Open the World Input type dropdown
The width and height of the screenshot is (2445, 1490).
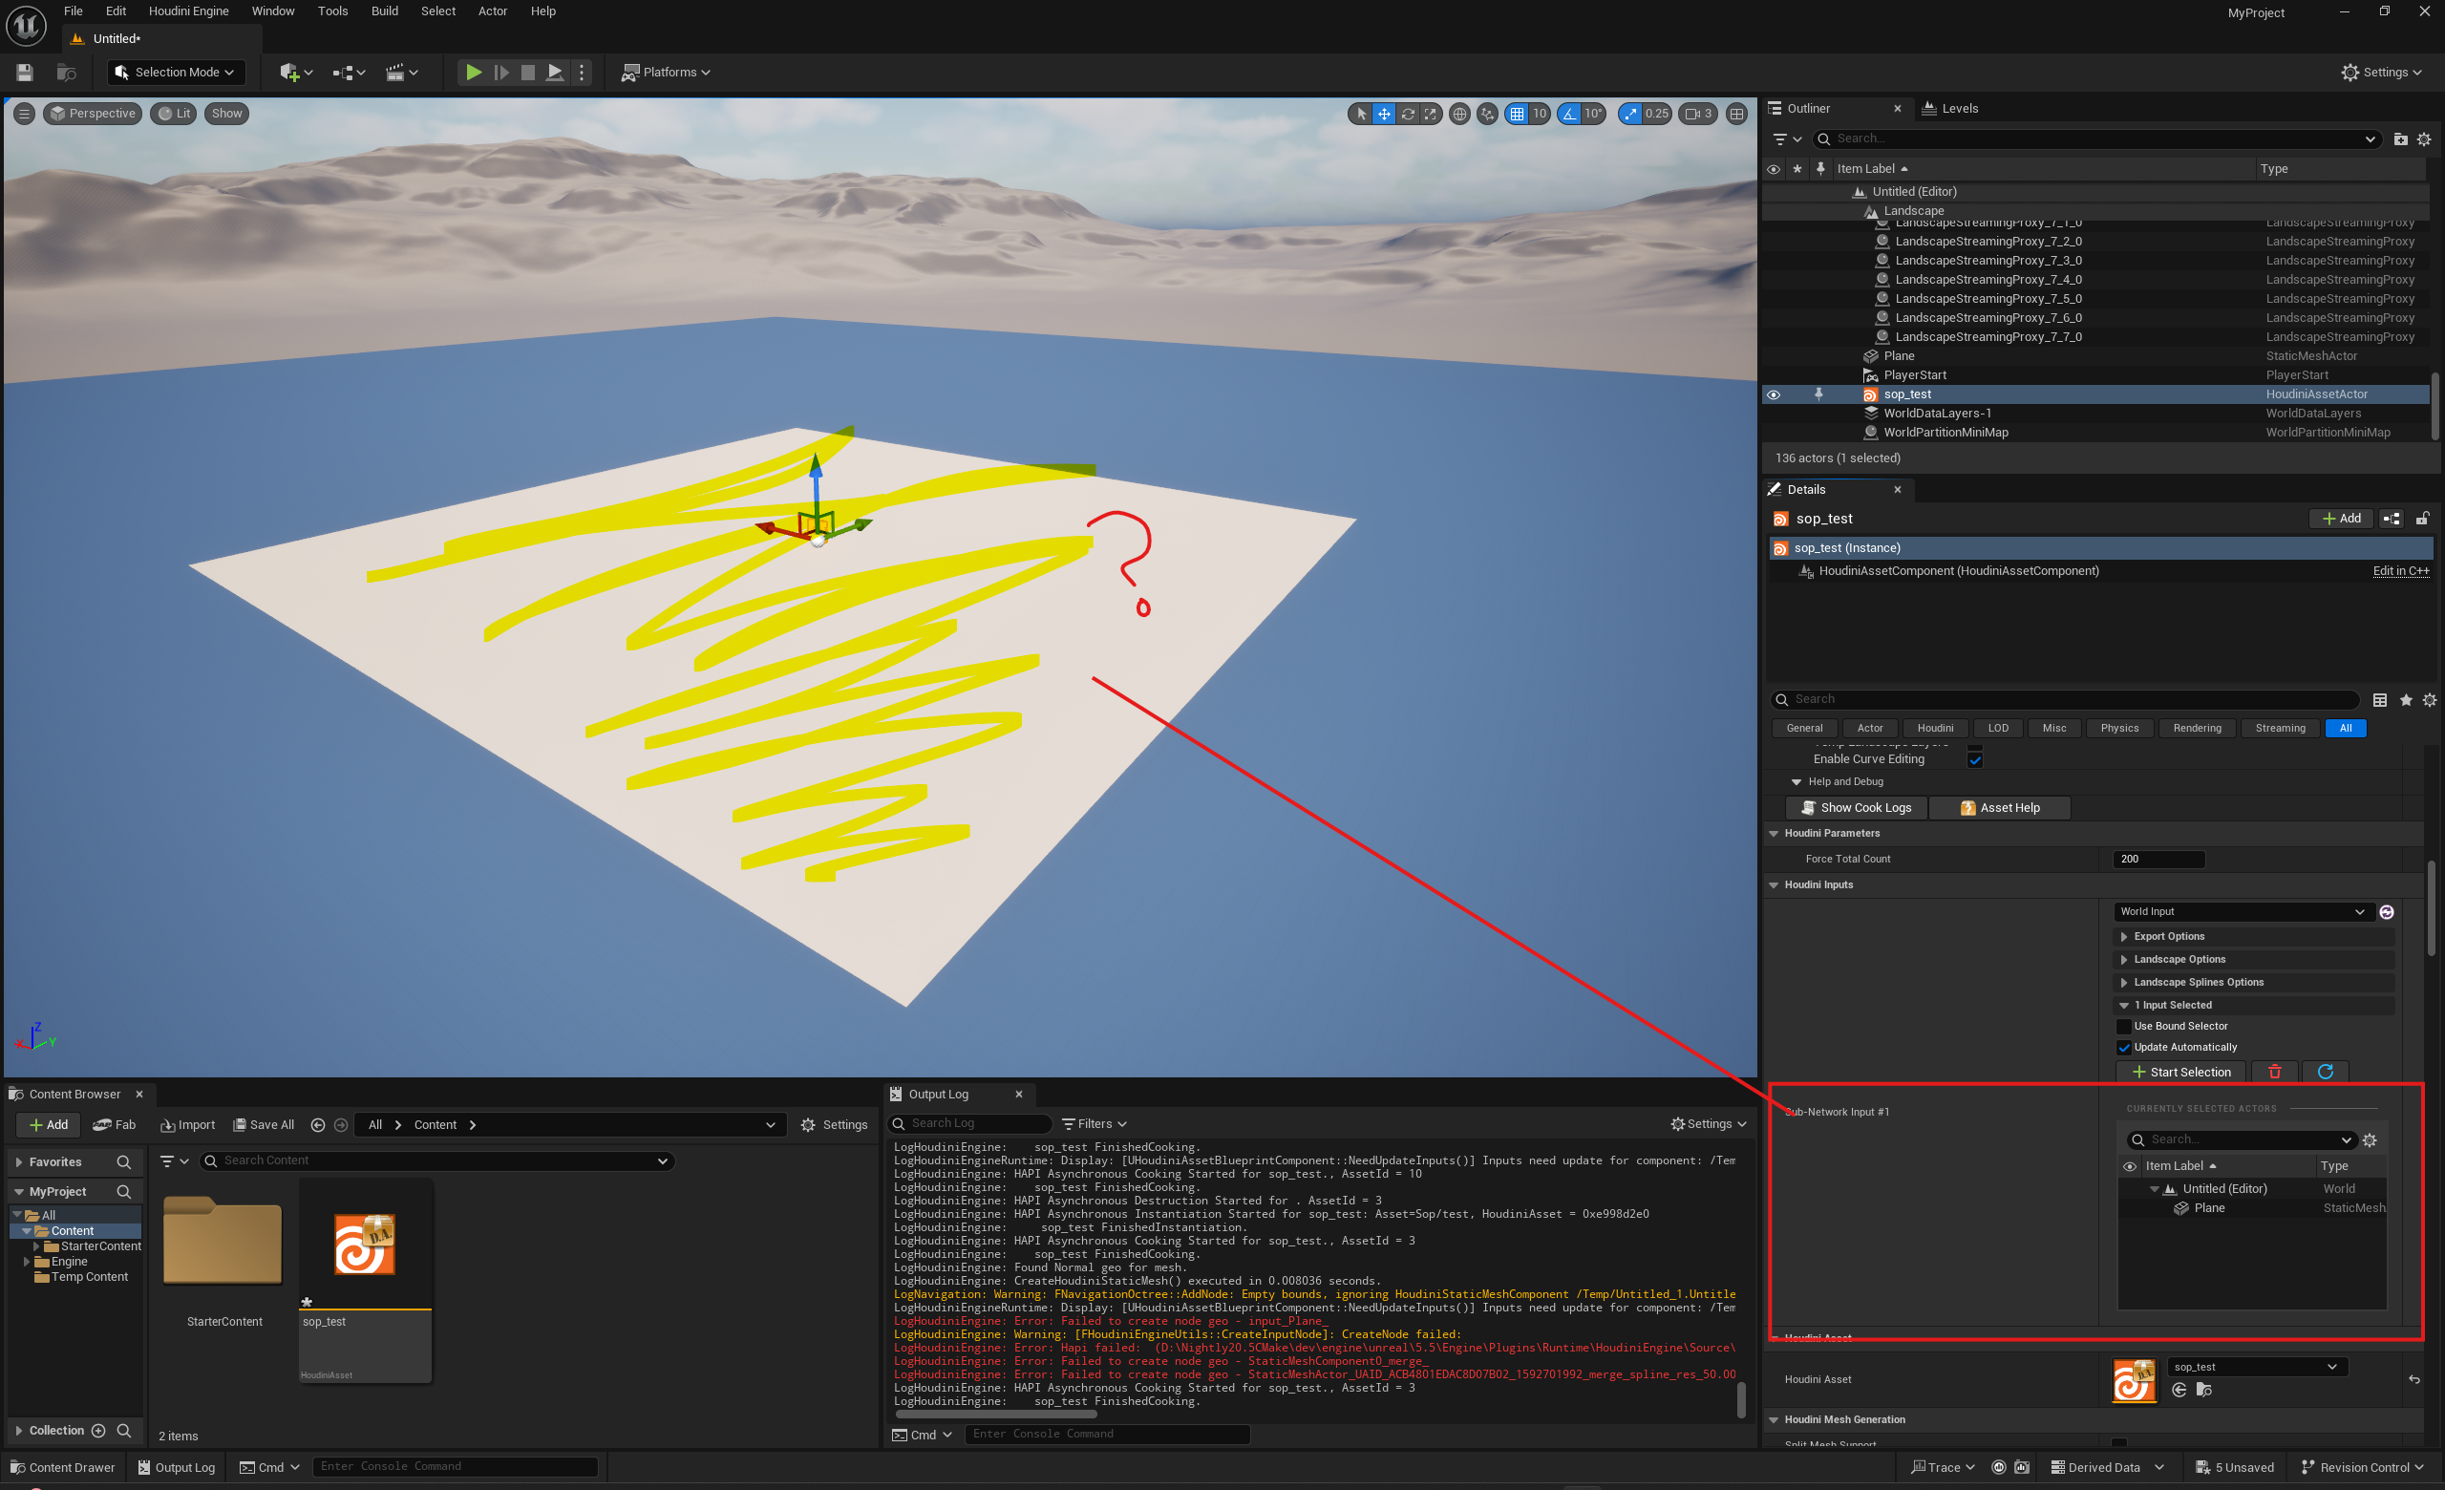click(x=2242, y=911)
